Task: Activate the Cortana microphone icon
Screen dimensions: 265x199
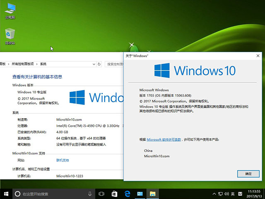Action: point(90,194)
